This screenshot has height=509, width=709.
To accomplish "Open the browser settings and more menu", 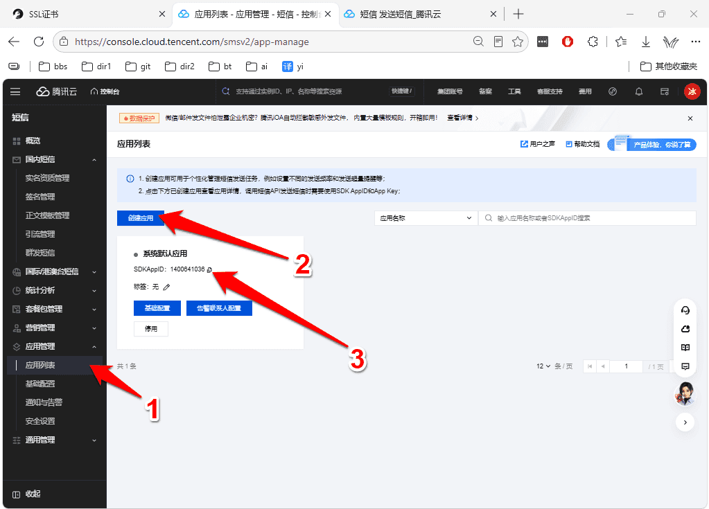I will click(695, 42).
